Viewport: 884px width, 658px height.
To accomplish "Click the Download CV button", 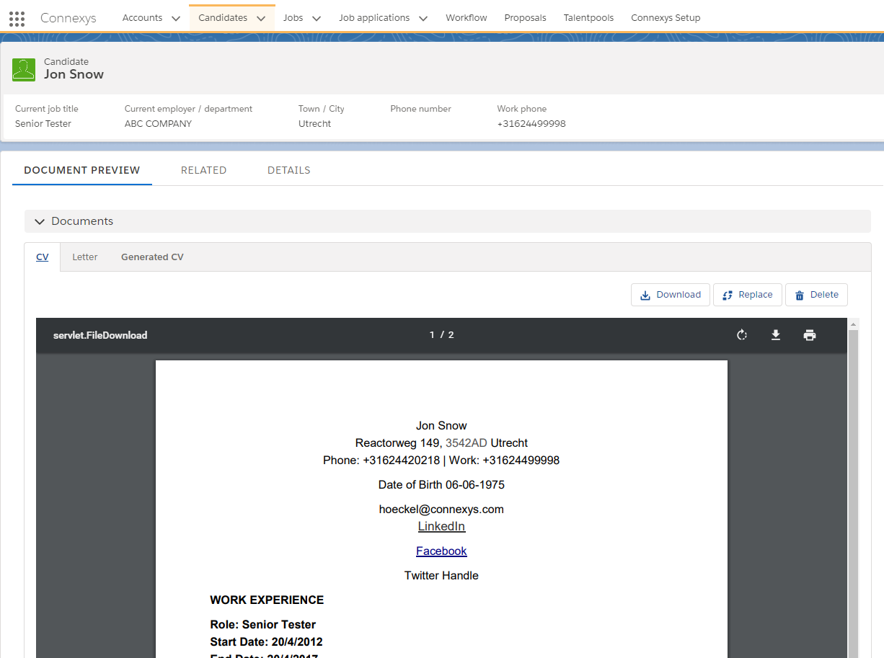I will (671, 295).
